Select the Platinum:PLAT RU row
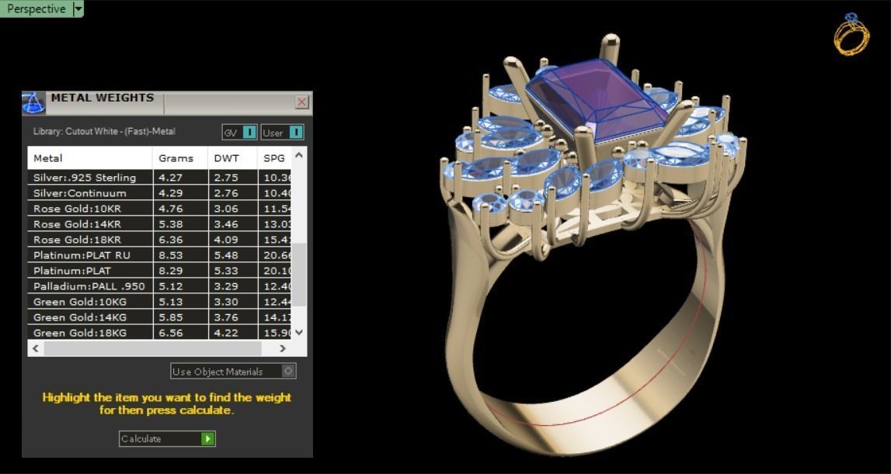The width and height of the screenshot is (891, 474). point(160,255)
